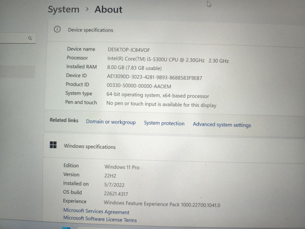Viewport: 305px width, 229px height.
Task: Click the Device ID label
Action: coord(76,75)
